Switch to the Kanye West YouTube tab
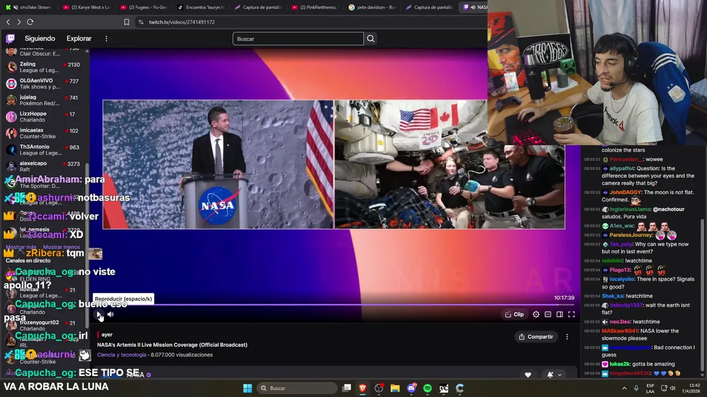Image resolution: width=707 pixels, height=397 pixels. click(x=86, y=7)
